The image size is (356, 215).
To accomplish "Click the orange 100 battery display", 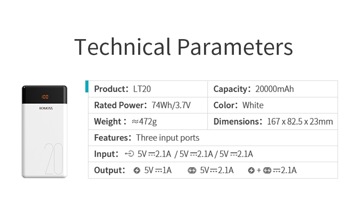I will (x=45, y=97).
